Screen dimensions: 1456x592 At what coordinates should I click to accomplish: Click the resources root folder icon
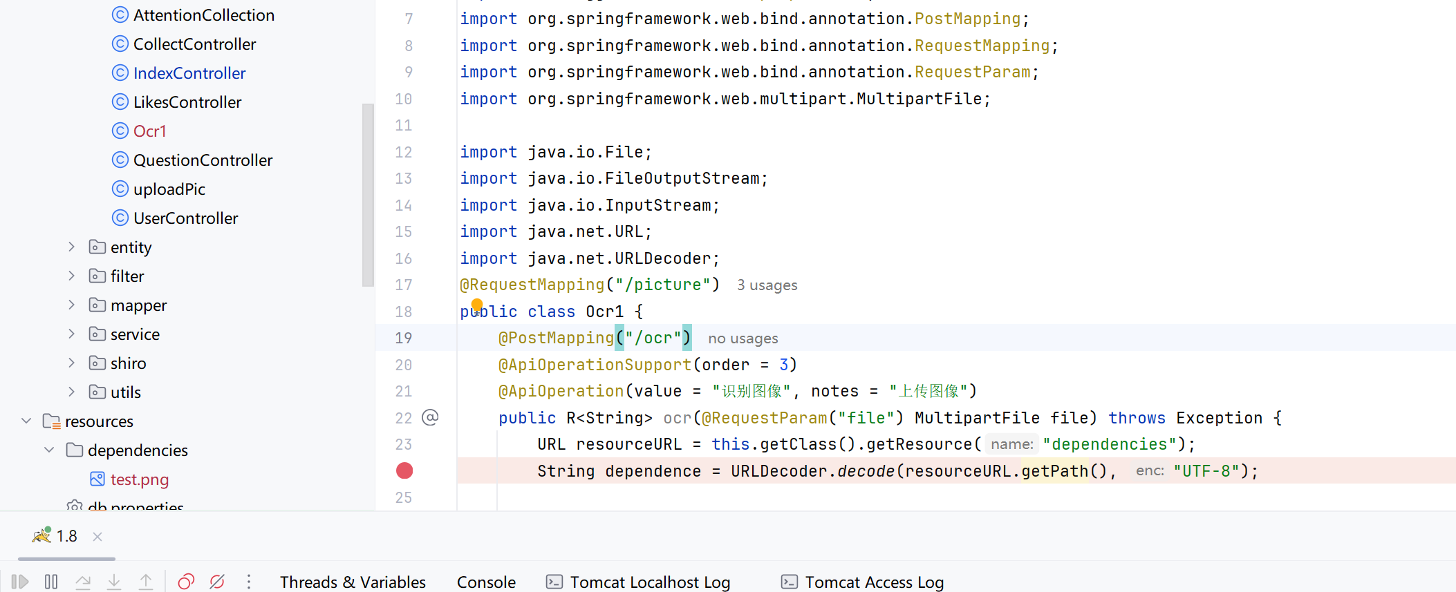(x=52, y=421)
